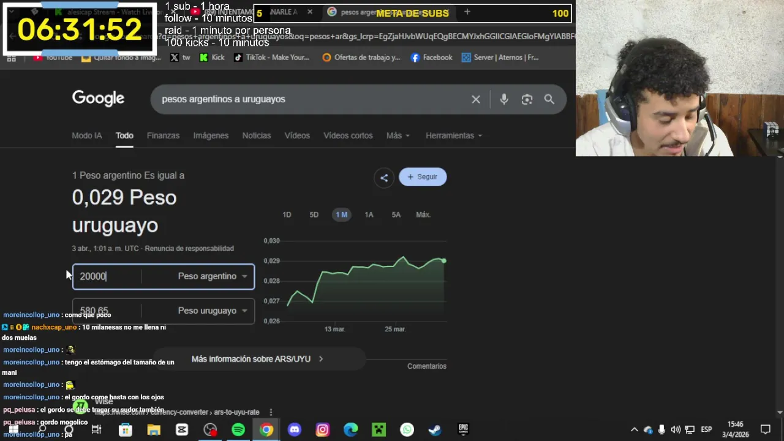Open a new Chrome tab
The height and width of the screenshot is (441, 784).
tap(467, 12)
